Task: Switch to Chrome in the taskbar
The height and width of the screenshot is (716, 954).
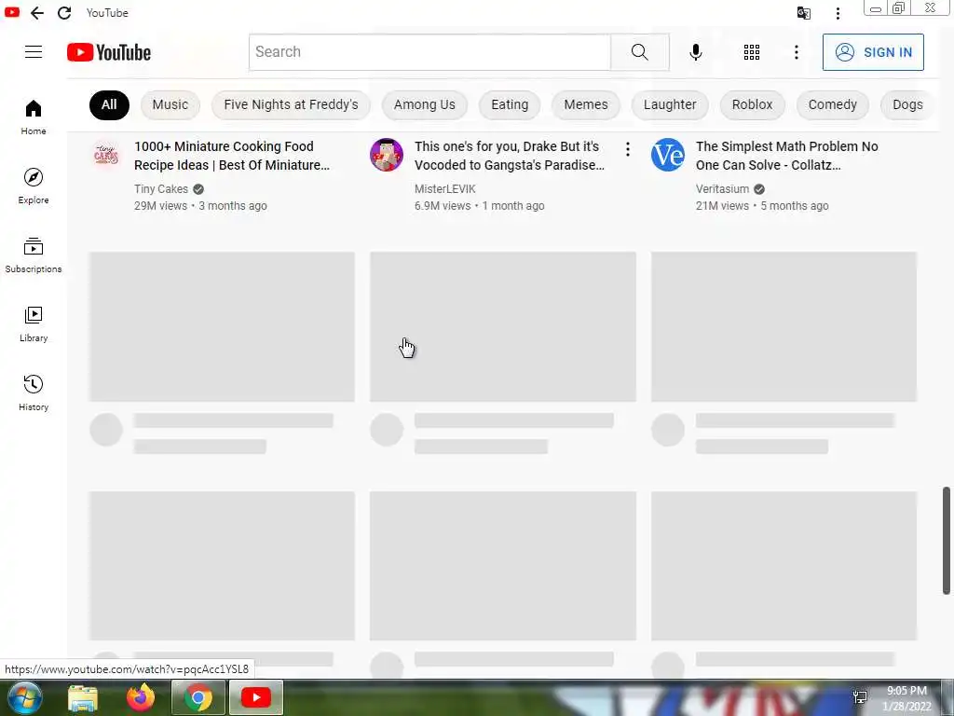Action: coord(198,697)
